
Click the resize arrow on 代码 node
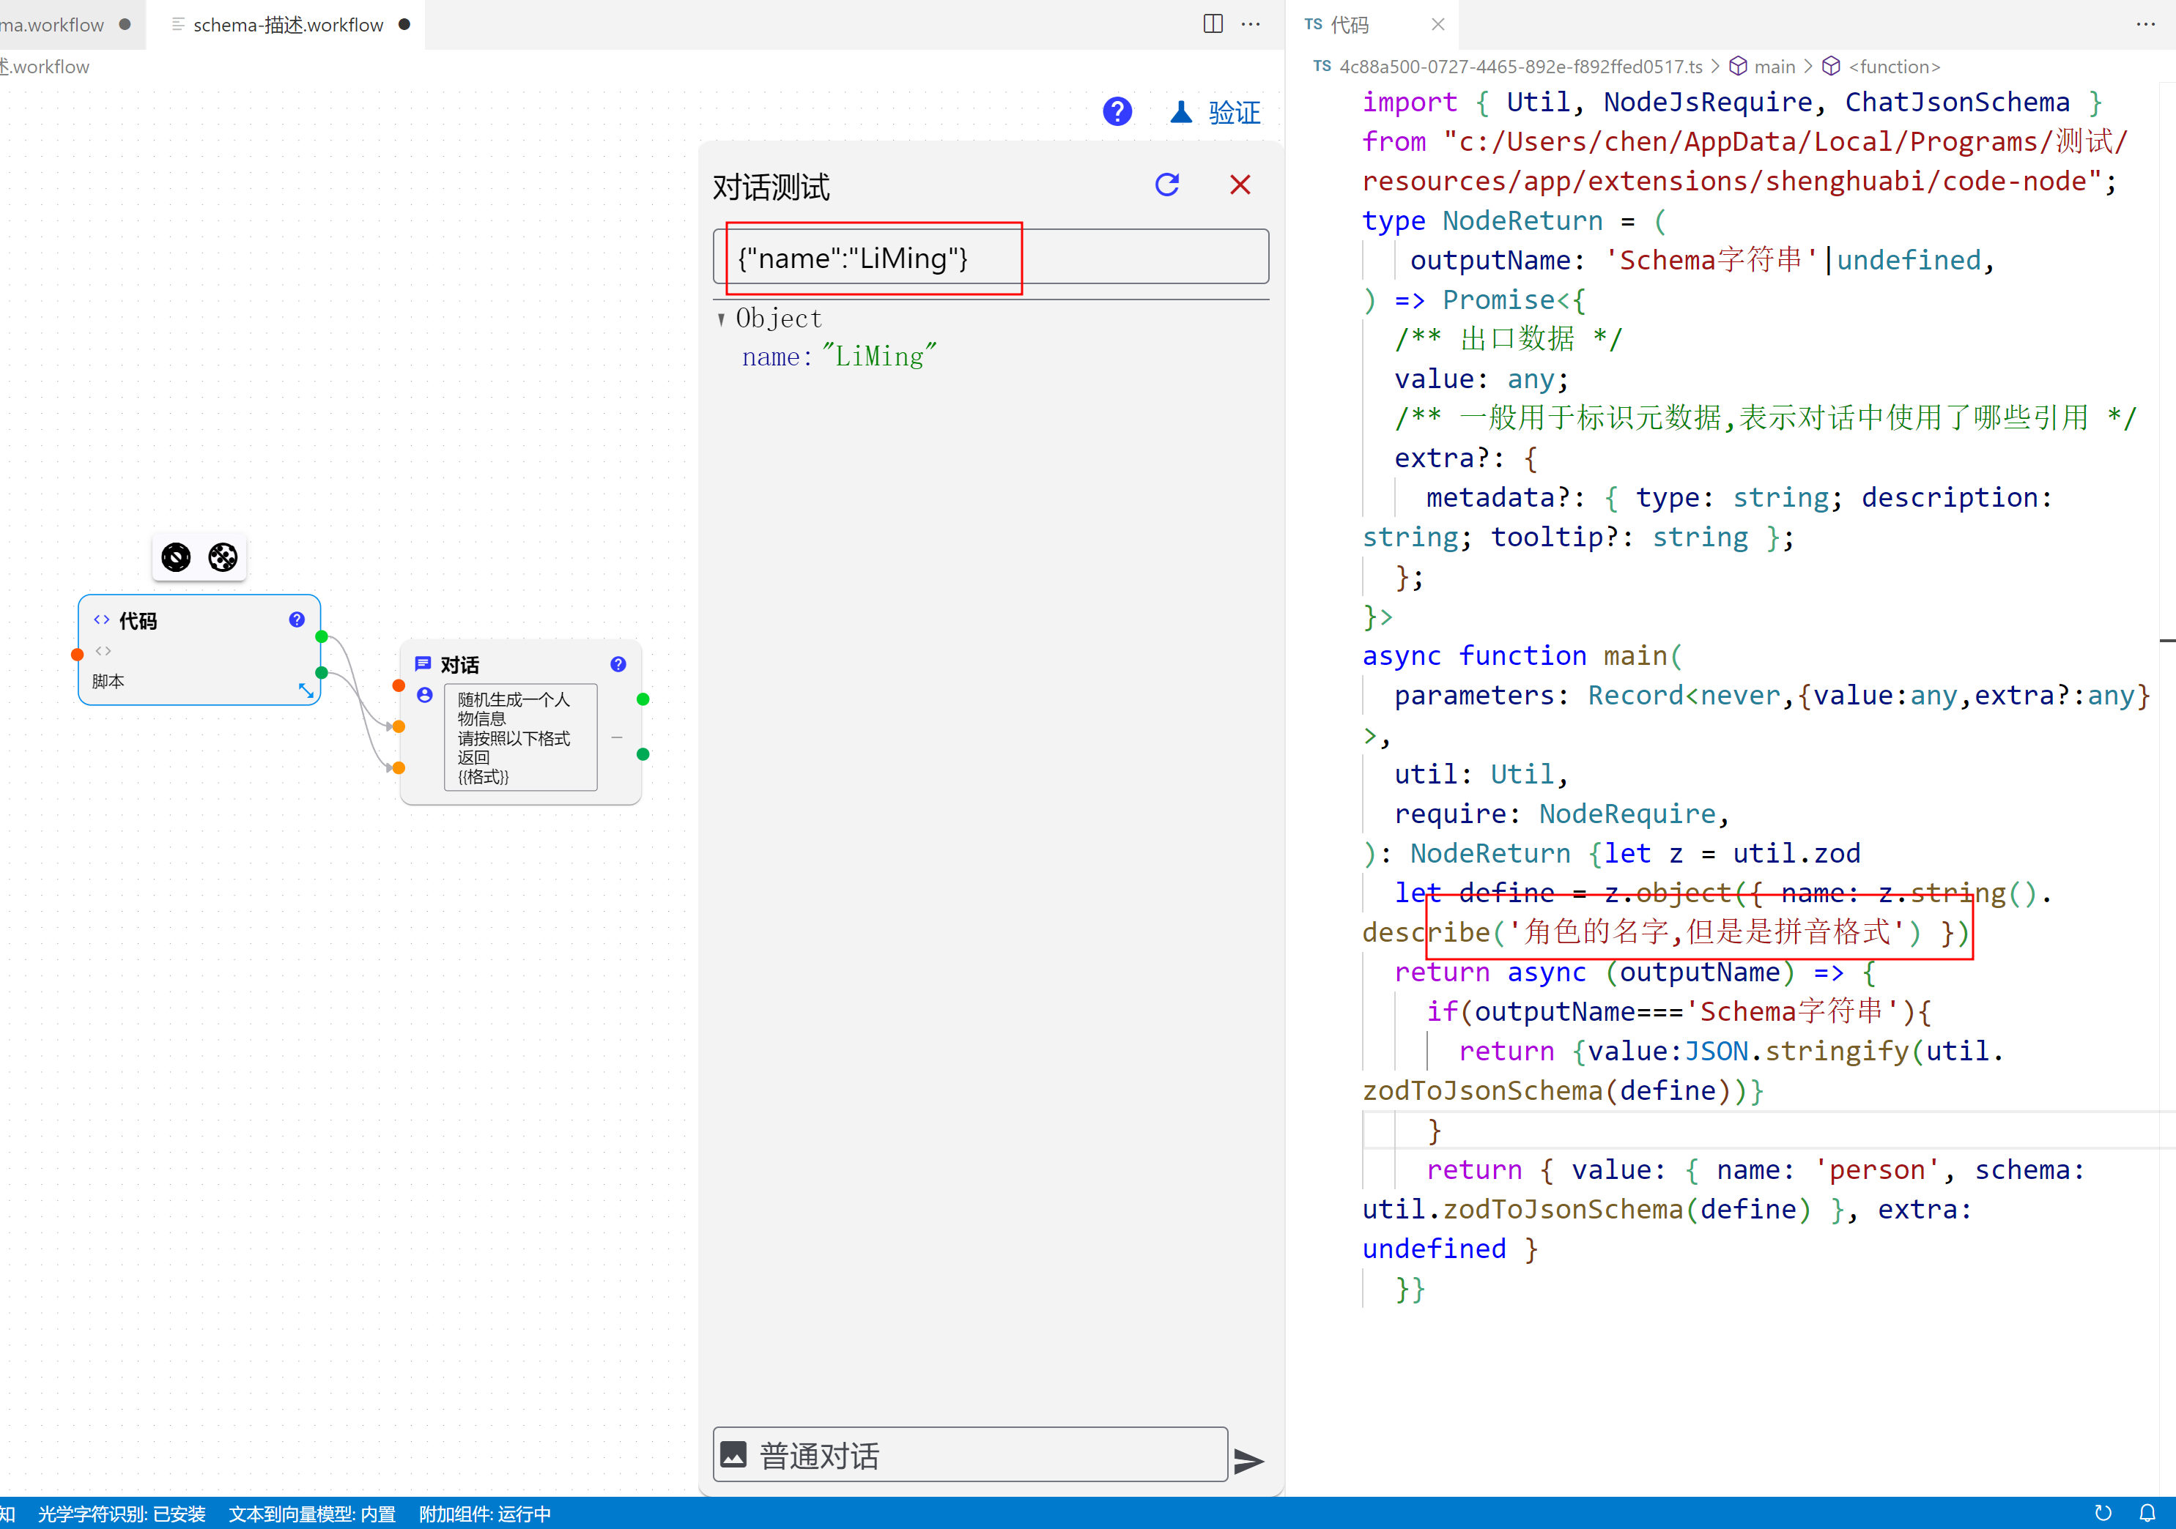[306, 691]
